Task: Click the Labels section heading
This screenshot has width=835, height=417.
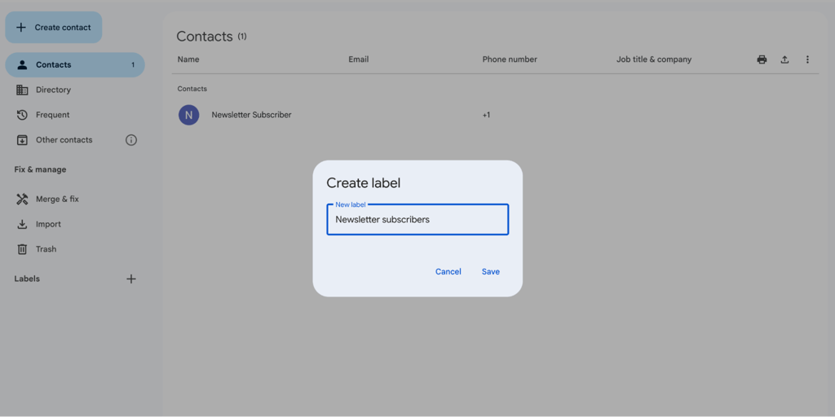Action: pyautogui.click(x=27, y=279)
